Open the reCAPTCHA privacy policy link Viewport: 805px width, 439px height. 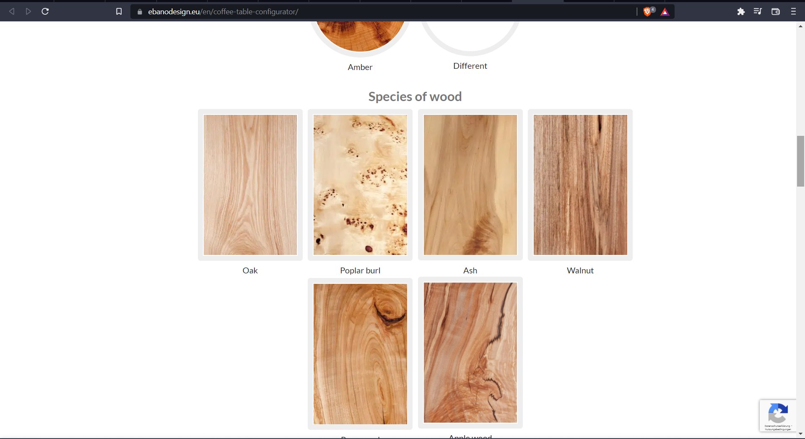pyautogui.click(x=778, y=427)
